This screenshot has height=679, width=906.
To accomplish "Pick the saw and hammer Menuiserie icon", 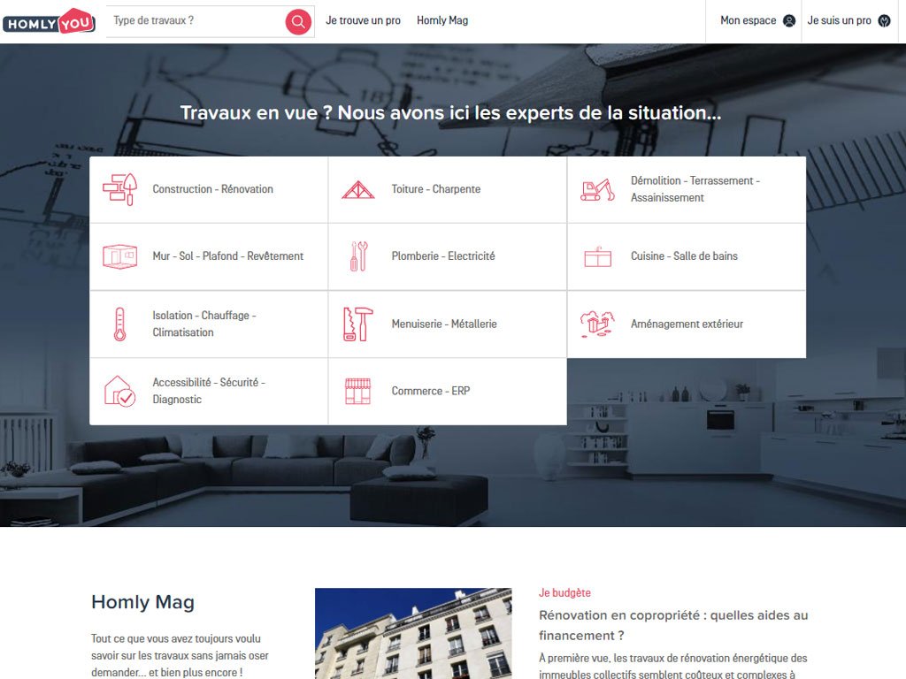I will click(358, 324).
